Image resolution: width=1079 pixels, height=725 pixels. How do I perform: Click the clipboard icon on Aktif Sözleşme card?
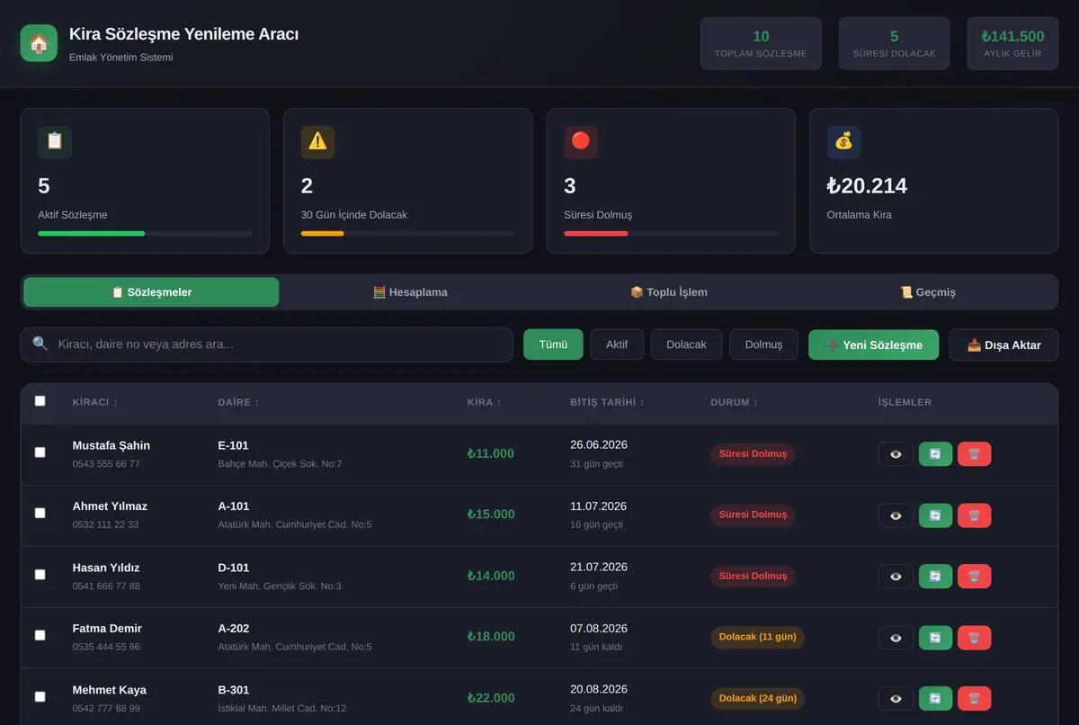click(x=55, y=142)
